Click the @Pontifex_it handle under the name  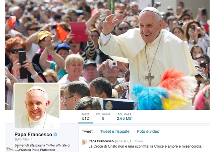click(x=24, y=139)
